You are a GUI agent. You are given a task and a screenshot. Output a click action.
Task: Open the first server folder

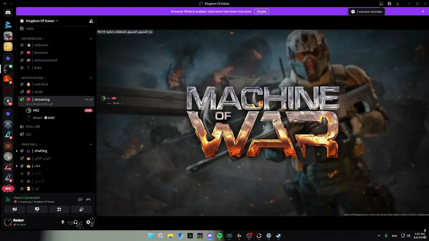[8, 58]
